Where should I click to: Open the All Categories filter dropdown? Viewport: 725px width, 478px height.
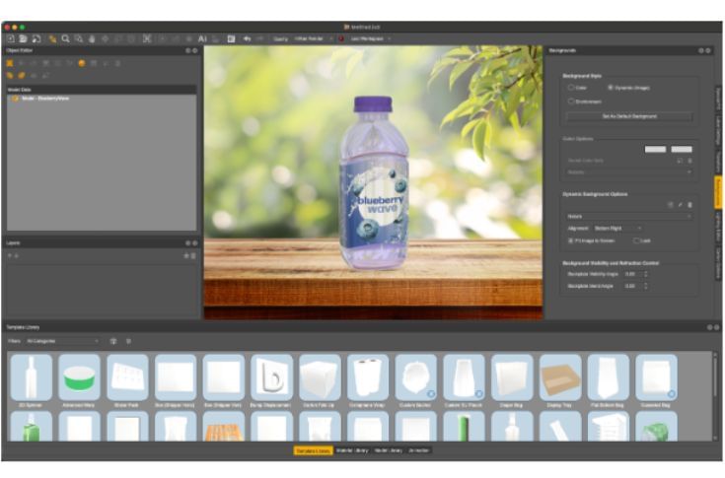(62, 341)
